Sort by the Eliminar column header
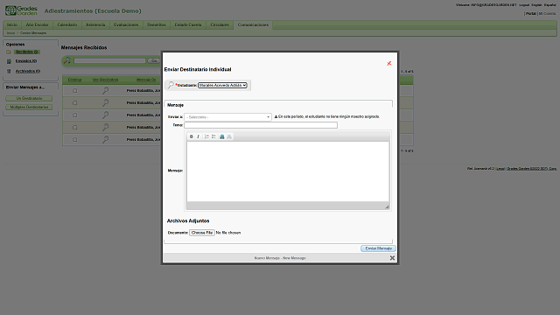Screen dimensions: 560x315 click(x=75, y=80)
